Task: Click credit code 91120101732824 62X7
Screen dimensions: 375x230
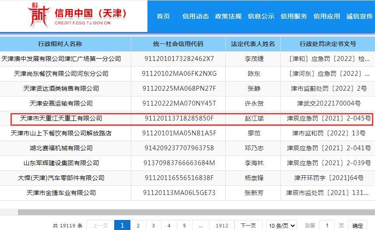Action: coord(179,59)
